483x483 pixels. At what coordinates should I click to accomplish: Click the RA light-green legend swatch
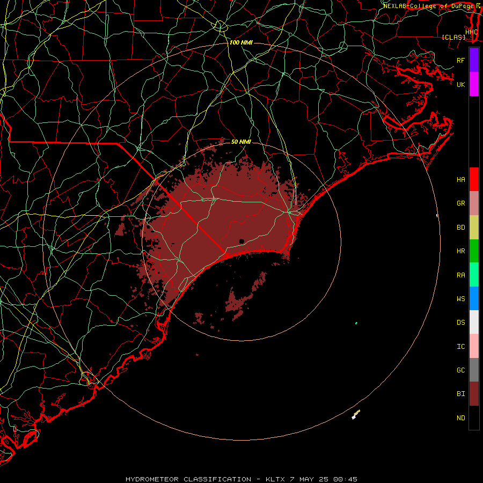click(x=474, y=275)
